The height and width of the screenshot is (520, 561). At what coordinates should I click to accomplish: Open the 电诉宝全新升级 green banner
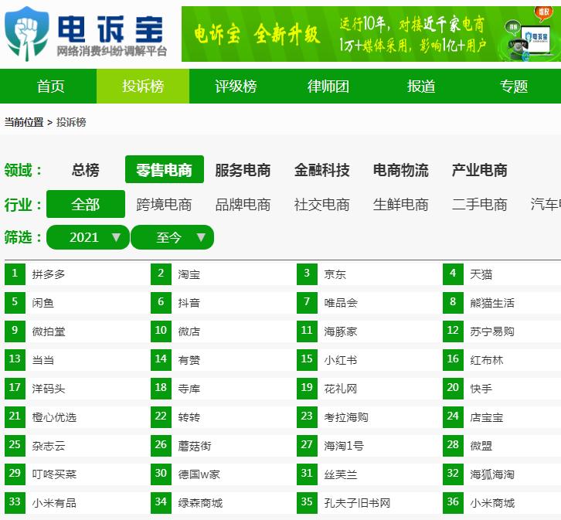pyautogui.click(x=371, y=34)
